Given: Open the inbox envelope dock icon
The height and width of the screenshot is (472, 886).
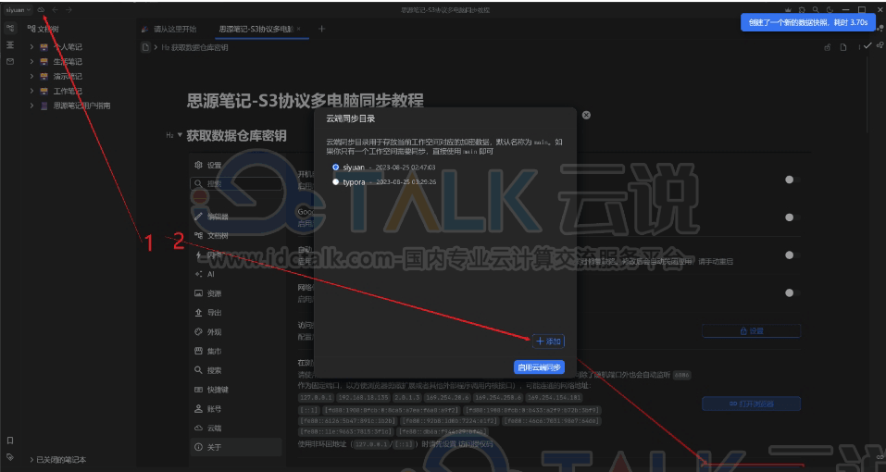Looking at the screenshot, I should click(x=10, y=61).
